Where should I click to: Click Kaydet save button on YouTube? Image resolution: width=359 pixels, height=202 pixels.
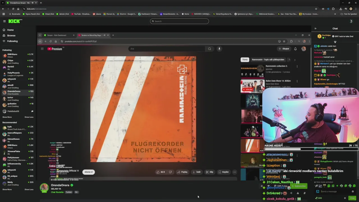pyautogui.click(x=224, y=172)
